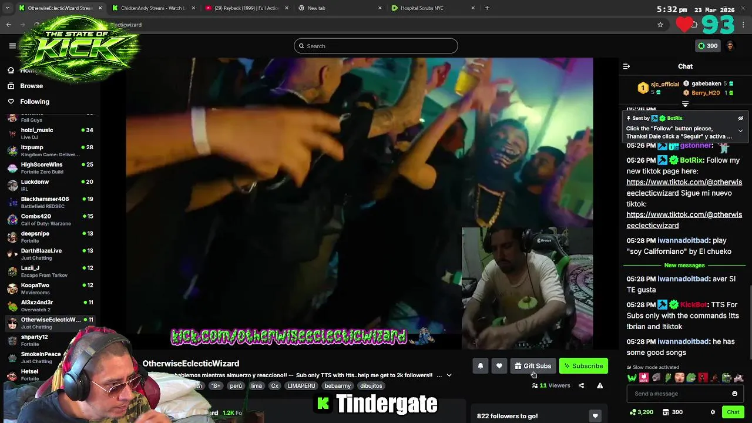Bookmark this page with star icon
The image size is (752, 423).
click(x=660, y=25)
